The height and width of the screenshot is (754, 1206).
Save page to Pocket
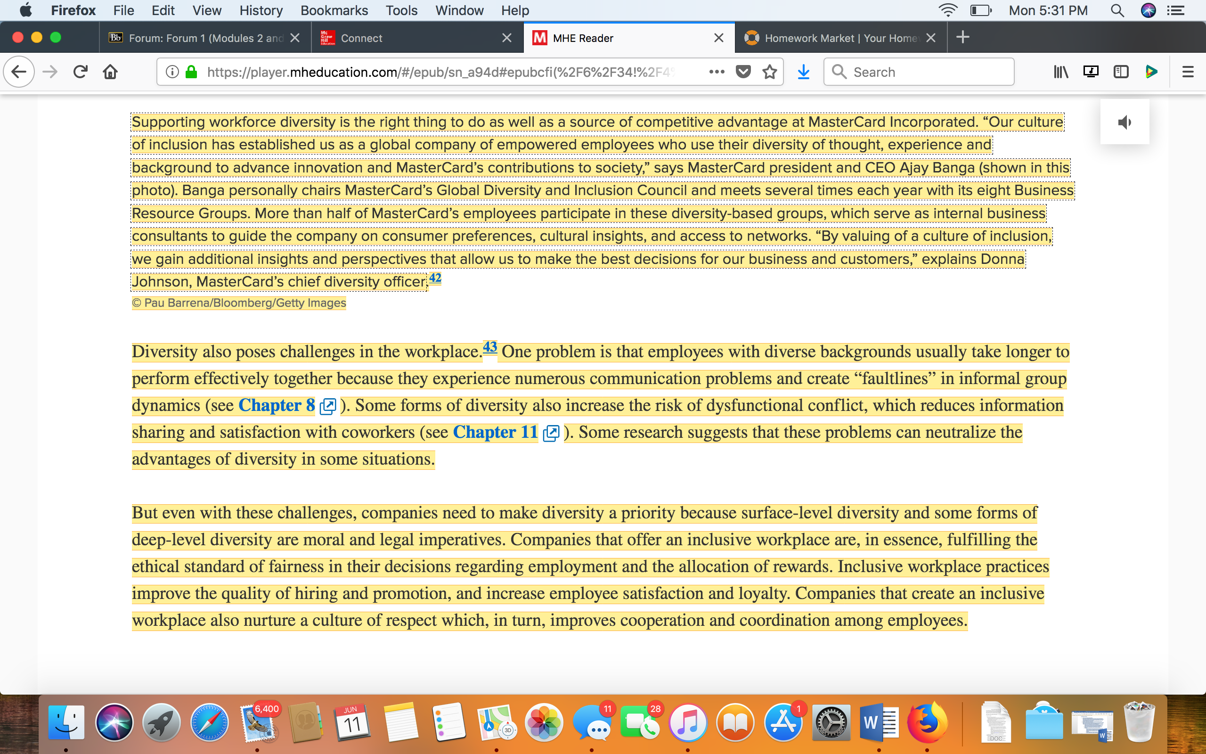743,72
